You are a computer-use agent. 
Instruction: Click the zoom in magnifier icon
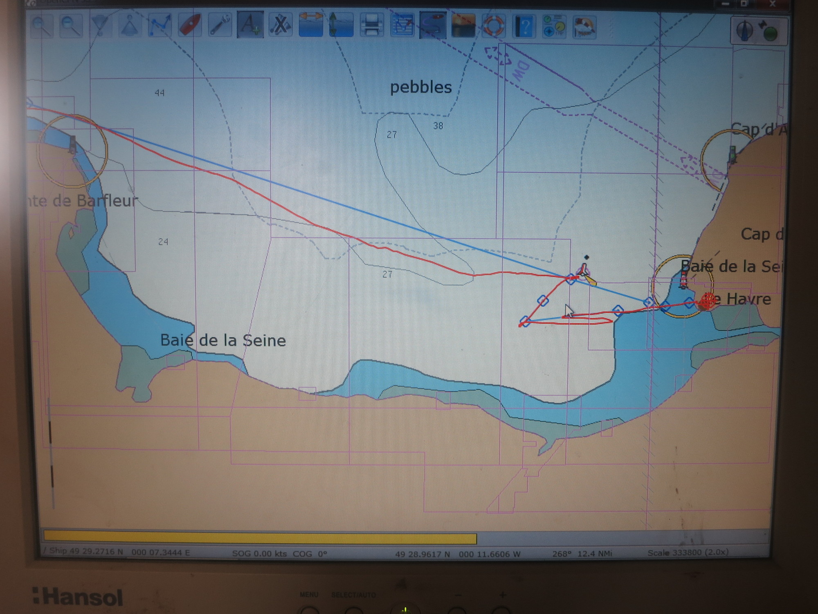click(41, 26)
